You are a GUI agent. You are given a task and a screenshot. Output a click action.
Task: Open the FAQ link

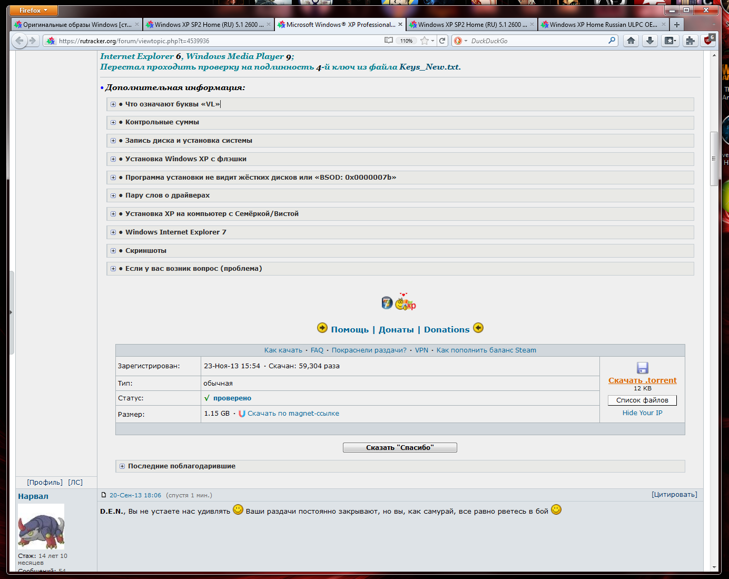pyautogui.click(x=317, y=350)
